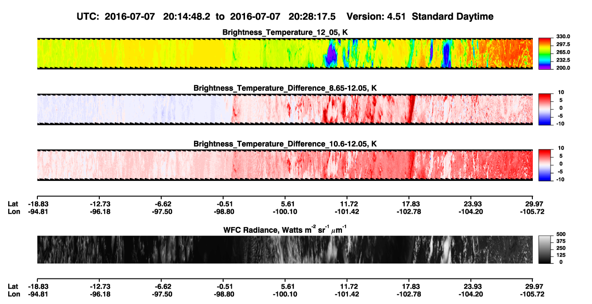Click the 'Lat' label on the axis below WFC Radiance strip

(13, 287)
